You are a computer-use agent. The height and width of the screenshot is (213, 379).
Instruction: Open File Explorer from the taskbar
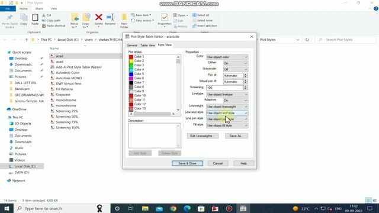[145, 208]
